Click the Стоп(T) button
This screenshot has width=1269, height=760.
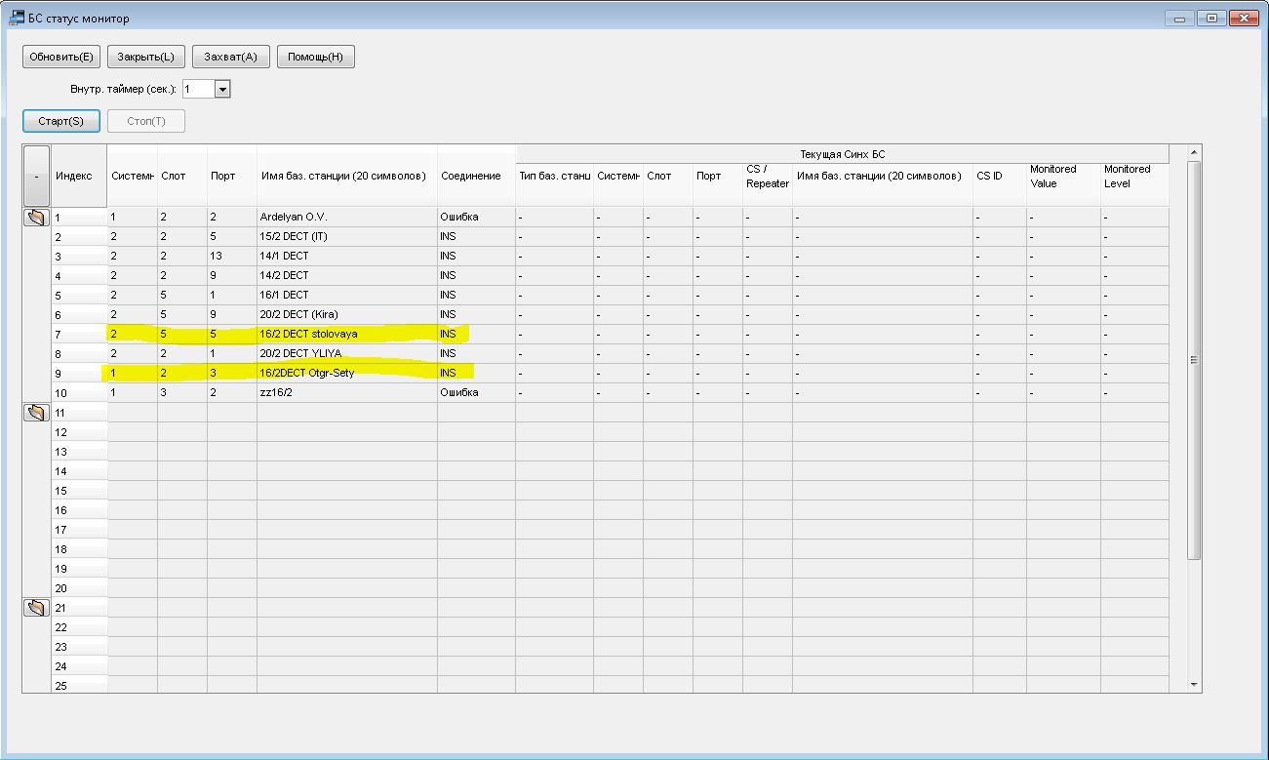click(146, 121)
